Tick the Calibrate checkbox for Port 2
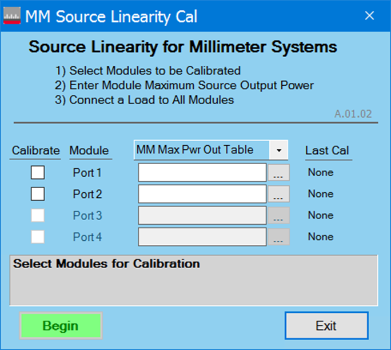Viewport: 391px width, 350px height. tap(38, 194)
